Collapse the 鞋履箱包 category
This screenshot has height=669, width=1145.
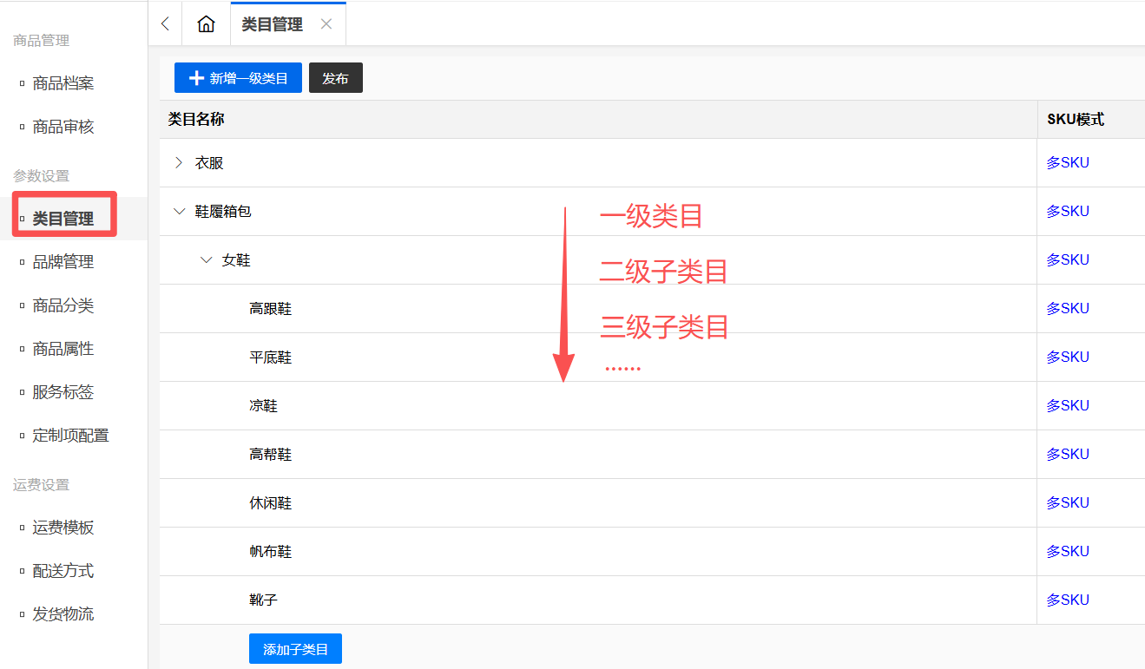180,212
